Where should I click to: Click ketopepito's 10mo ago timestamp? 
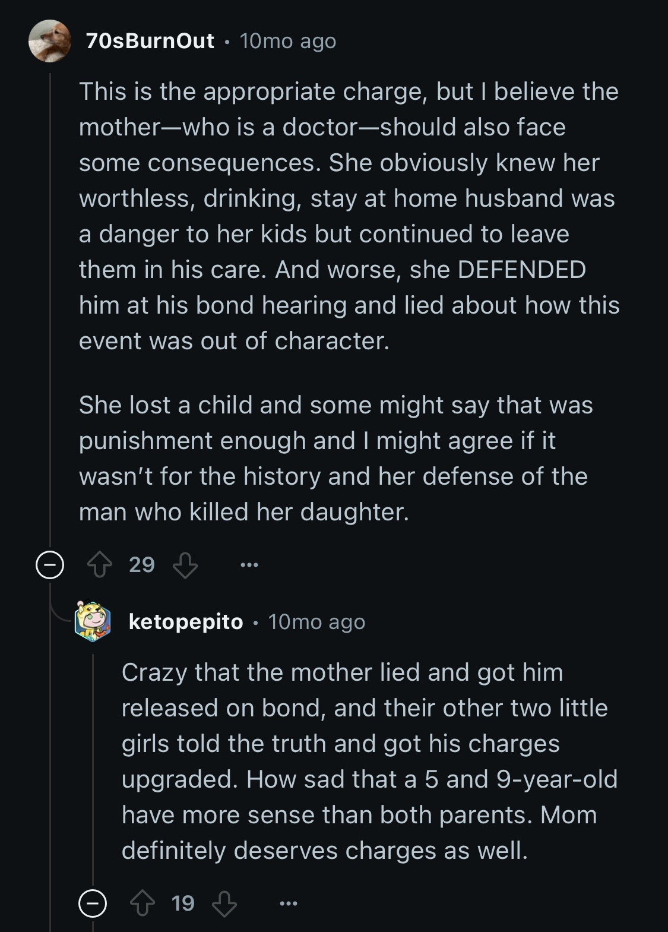(316, 622)
